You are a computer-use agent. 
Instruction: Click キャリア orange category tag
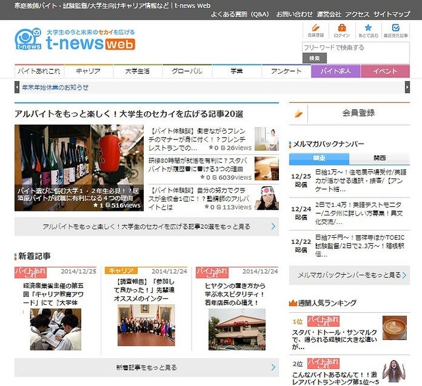(121, 271)
